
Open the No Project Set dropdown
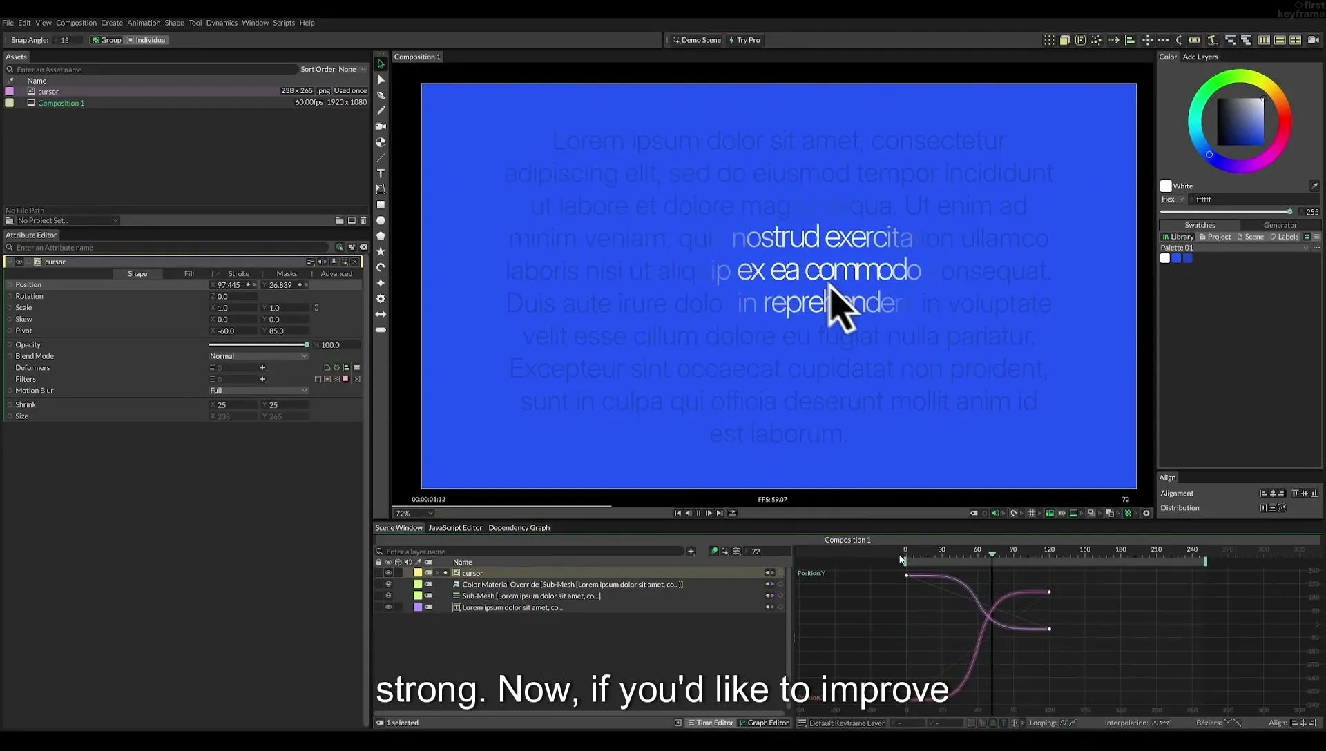pyautogui.click(x=68, y=221)
